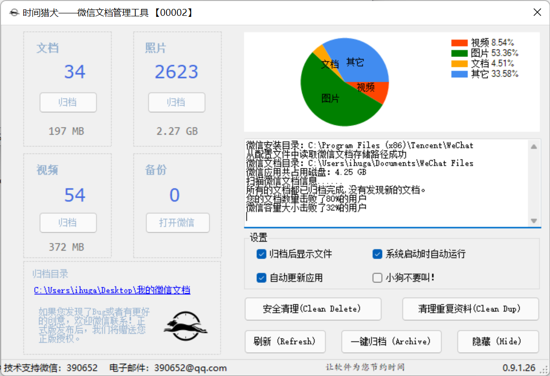Click the log box scroll up arrow
This screenshot has width=550, height=376.
(x=534, y=147)
